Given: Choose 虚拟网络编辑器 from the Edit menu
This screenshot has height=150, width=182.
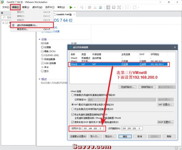Looking at the screenshot, I should click(27, 25).
